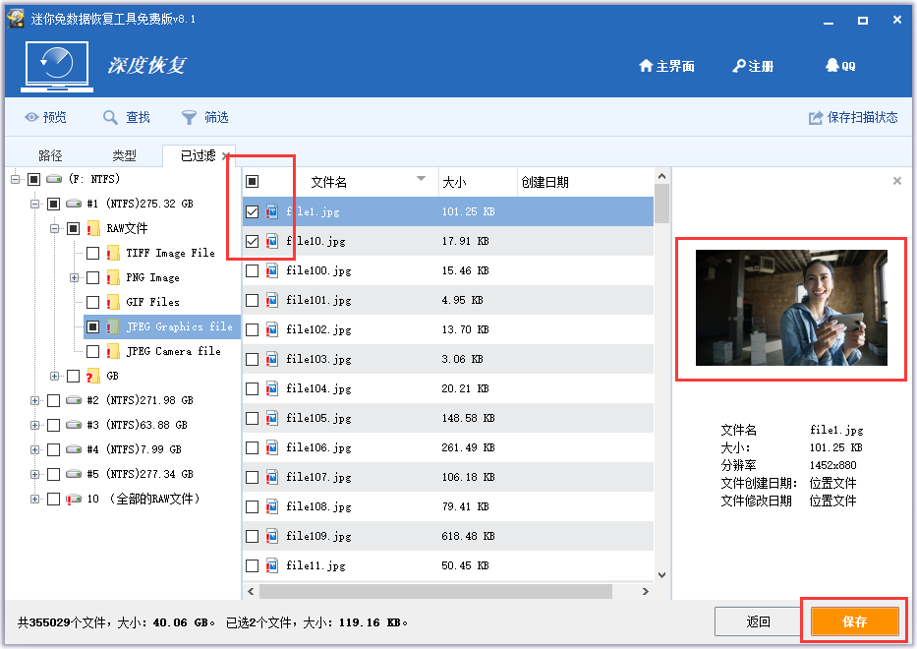Open Register (注册) key icon
This screenshot has width=917, height=649.
click(x=739, y=66)
